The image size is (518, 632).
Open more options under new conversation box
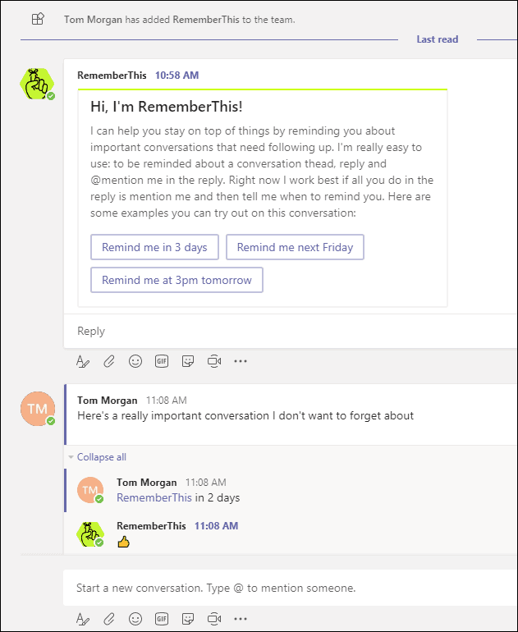point(241,619)
